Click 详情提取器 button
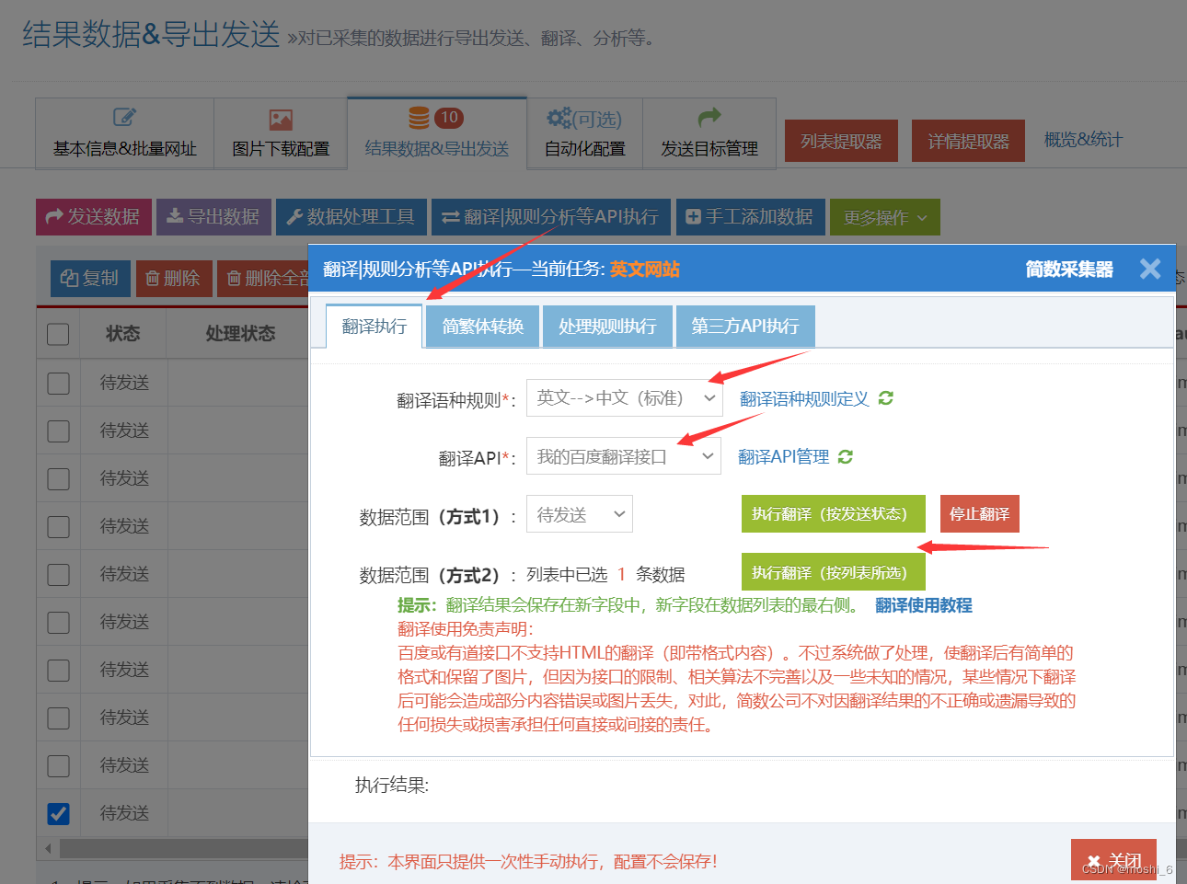This screenshot has width=1187, height=884. 968,141
